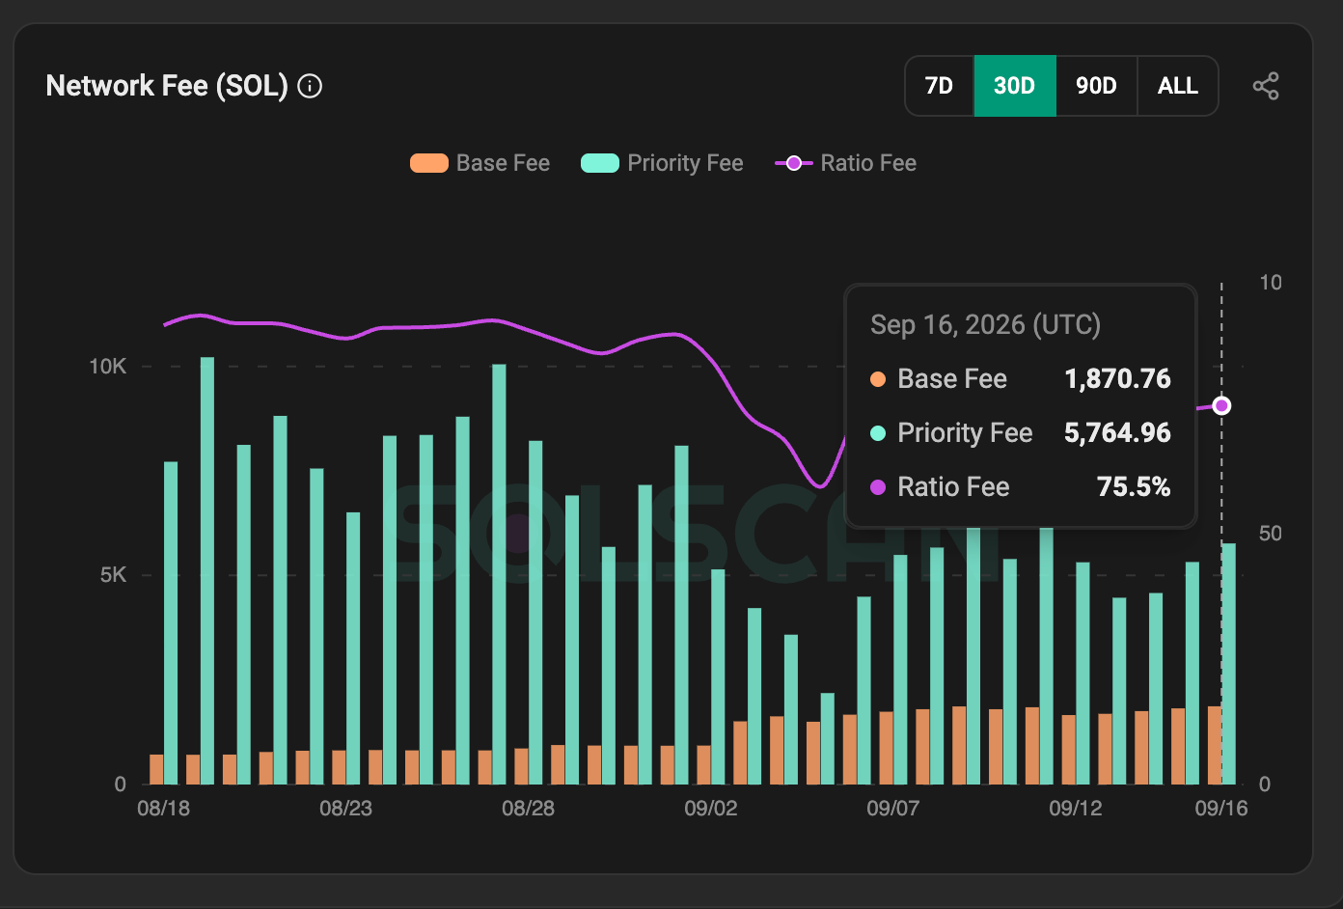Toggle the Base Fee legend series
Viewport: 1343px width, 909px height.
[480, 163]
